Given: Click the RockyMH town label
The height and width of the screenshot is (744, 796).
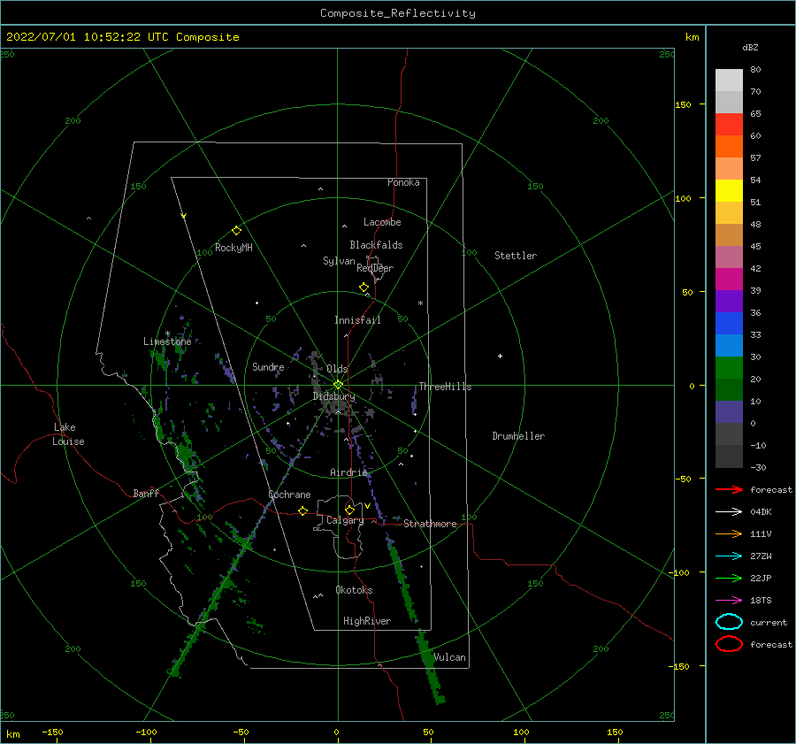Looking at the screenshot, I should 233,248.
